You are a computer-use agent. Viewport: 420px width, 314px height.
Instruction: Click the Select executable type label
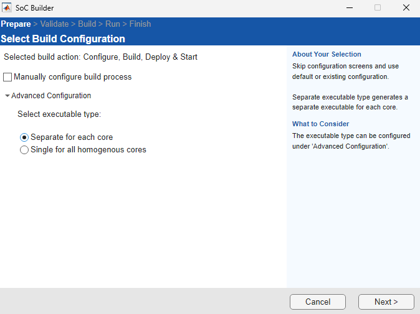coord(59,114)
